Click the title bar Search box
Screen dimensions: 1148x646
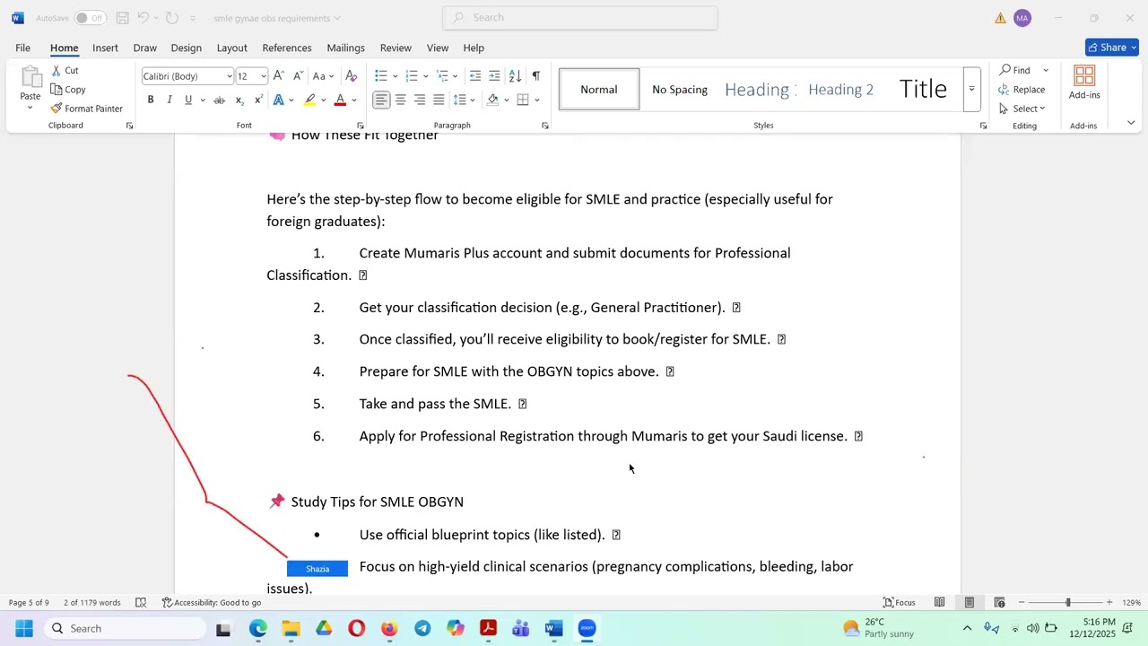pyautogui.click(x=580, y=18)
